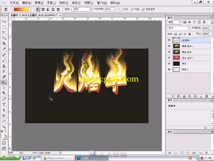Select the History Brush tool
Image resolution: width=214 pixels, height=161 pixels.
[x=4, y=71]
